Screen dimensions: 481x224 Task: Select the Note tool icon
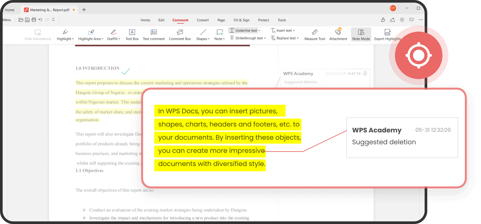coord(220,32)
